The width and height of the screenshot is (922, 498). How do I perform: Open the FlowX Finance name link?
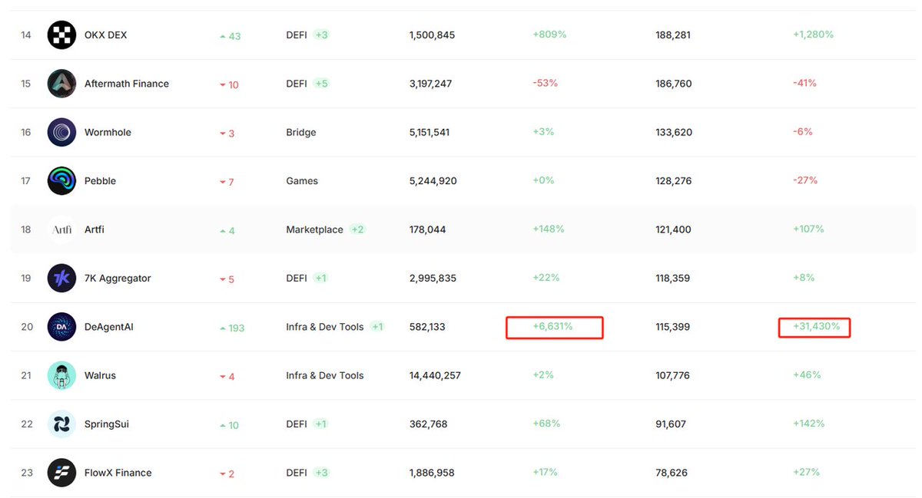click(x=118, y=473)
